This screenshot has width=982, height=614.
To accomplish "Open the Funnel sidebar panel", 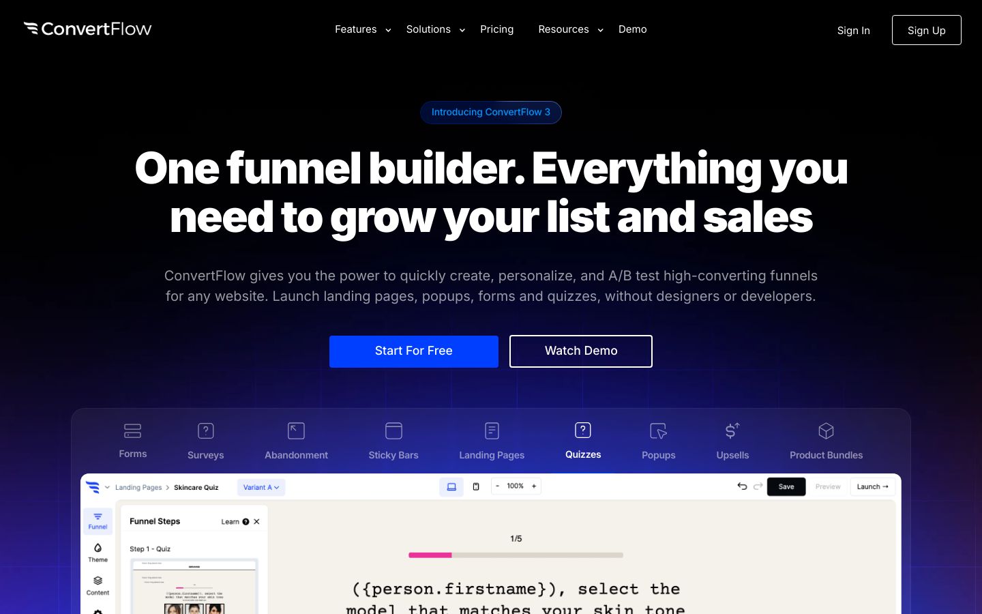I will tap(98, 521).
